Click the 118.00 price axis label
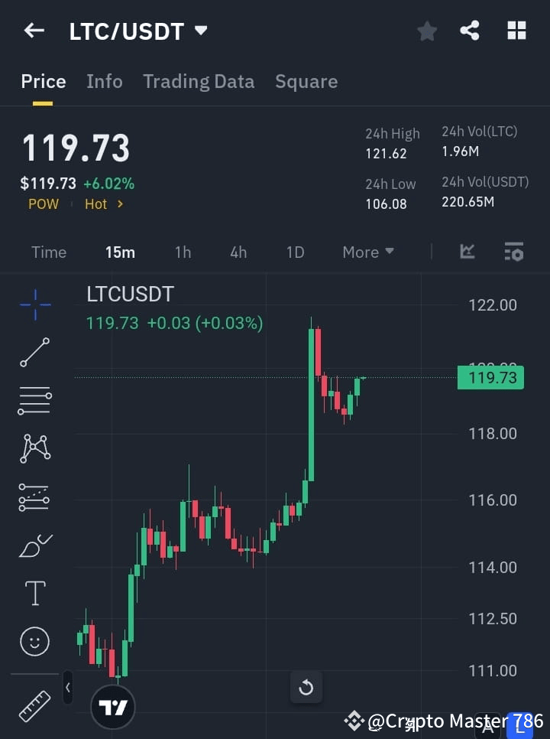 (493, 434)
